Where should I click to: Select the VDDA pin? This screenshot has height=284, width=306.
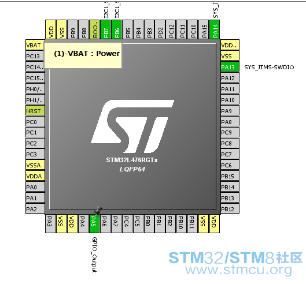[x=35, y=176]
